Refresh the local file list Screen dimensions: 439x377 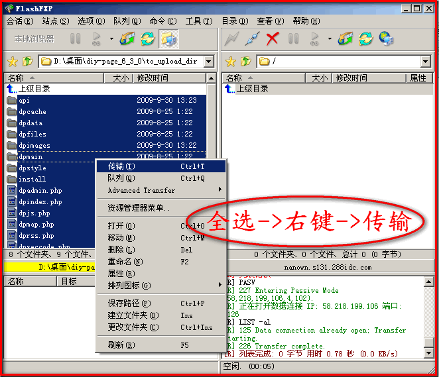pyautogui.click(x=147, y=39)
